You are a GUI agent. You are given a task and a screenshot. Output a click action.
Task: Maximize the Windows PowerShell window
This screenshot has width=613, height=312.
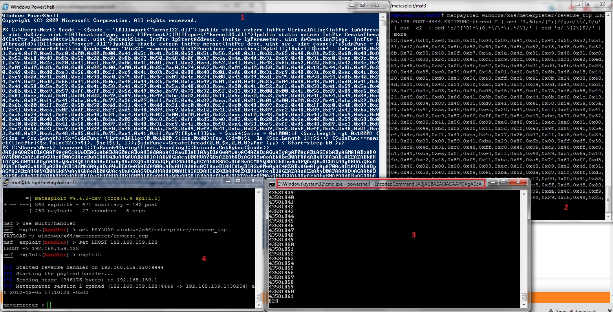tap(363, 5)
